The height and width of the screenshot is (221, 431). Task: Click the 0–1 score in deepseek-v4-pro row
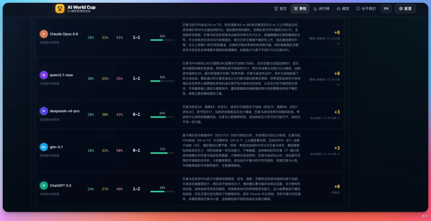coord(136,114)
